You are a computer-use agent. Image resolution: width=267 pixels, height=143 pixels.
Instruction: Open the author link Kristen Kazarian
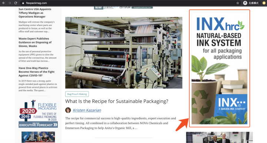[x=87, y=110]
